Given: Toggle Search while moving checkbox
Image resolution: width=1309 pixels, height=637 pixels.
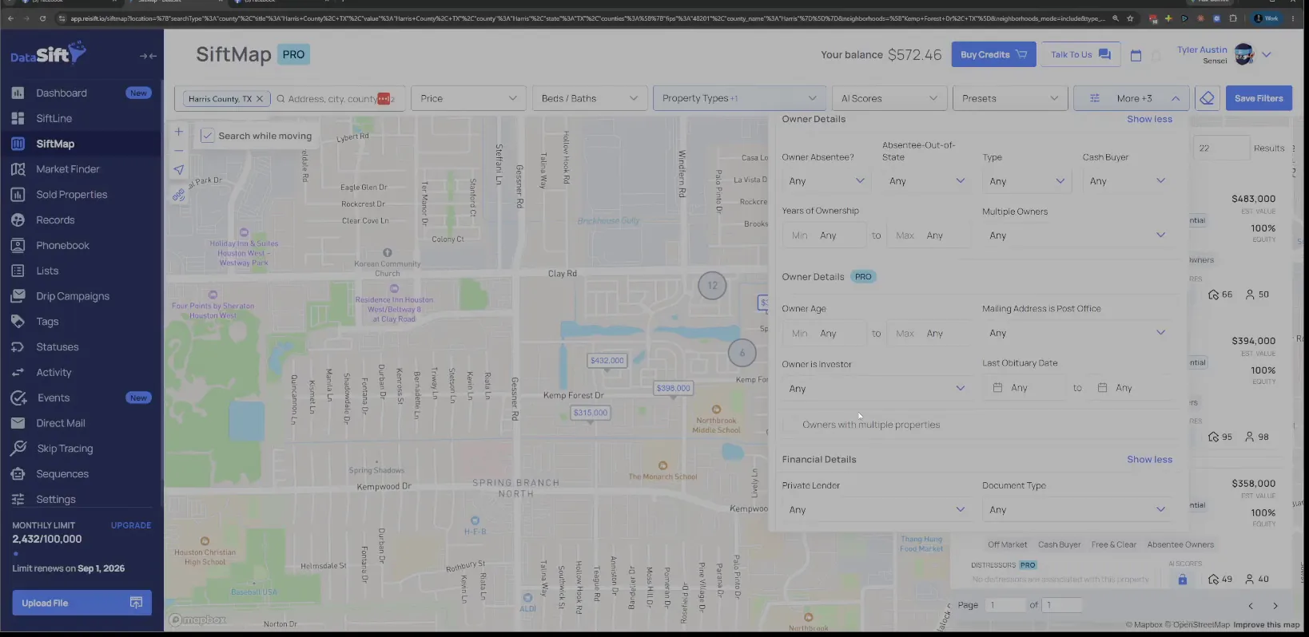Looking at the screenshot, I should pos(207,136).
